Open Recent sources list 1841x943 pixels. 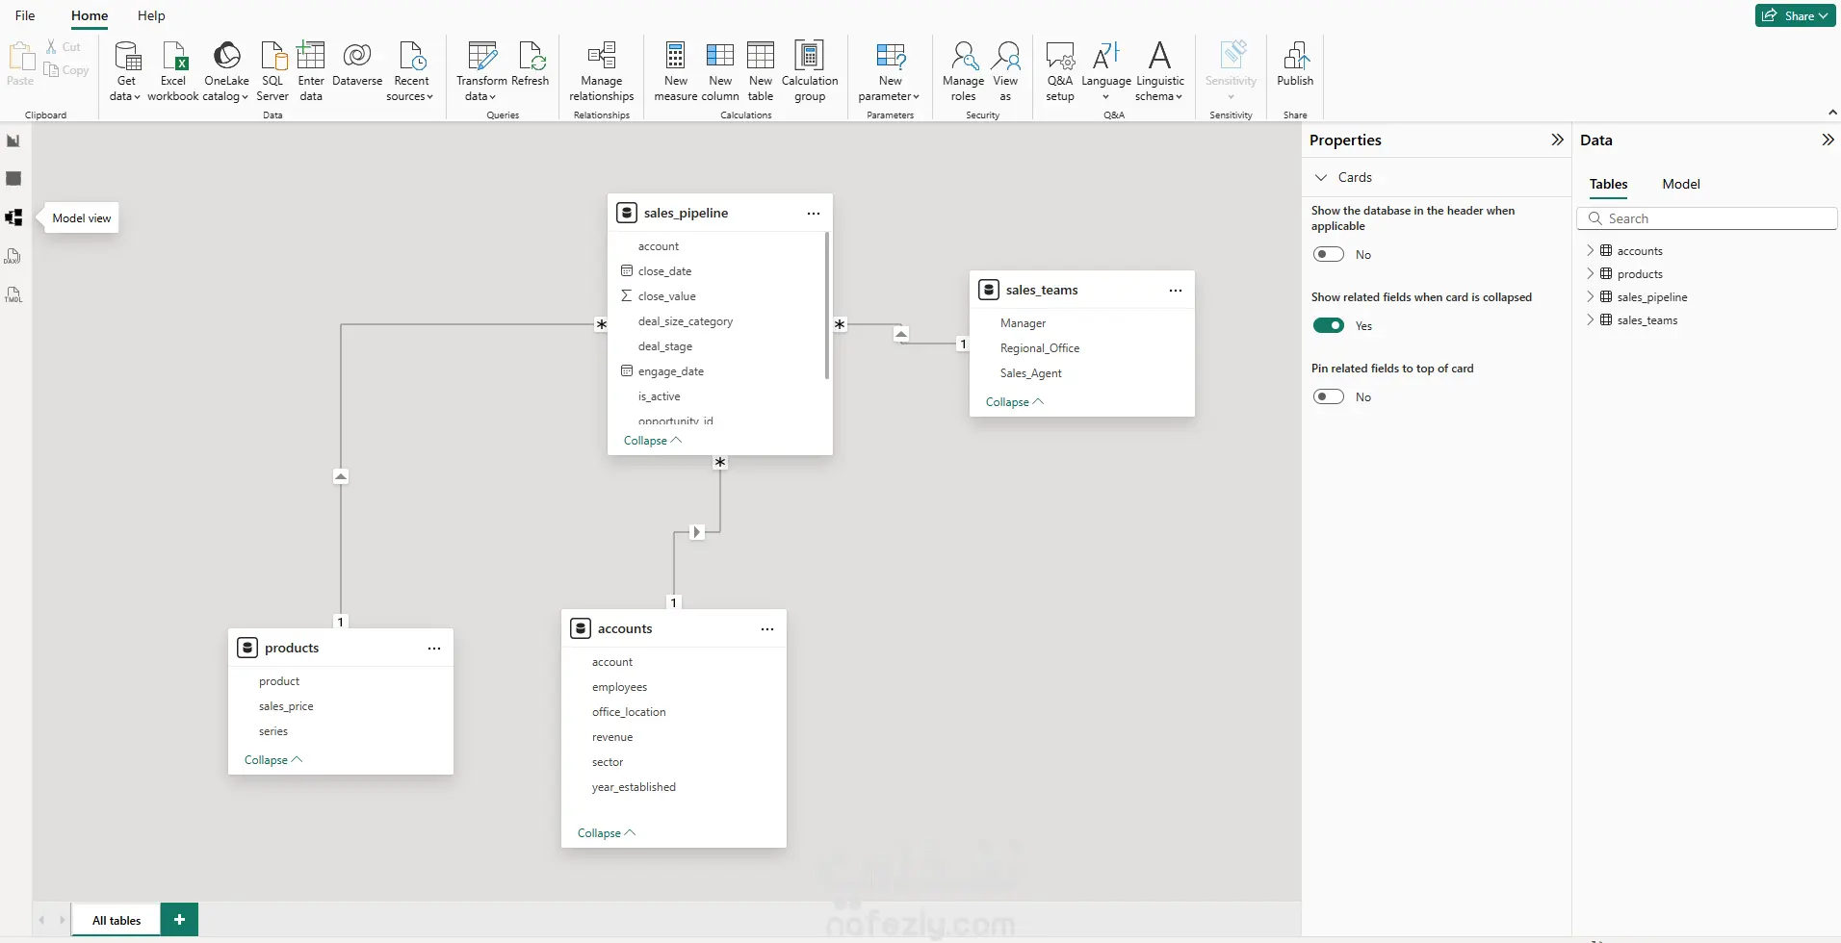click(x=410, y=71)
